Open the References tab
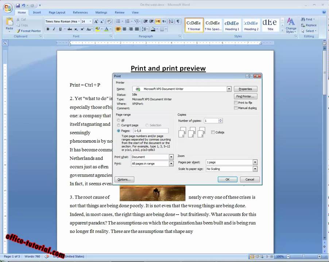Viewport: 329px width, 262px height. [x=80, y=13]
